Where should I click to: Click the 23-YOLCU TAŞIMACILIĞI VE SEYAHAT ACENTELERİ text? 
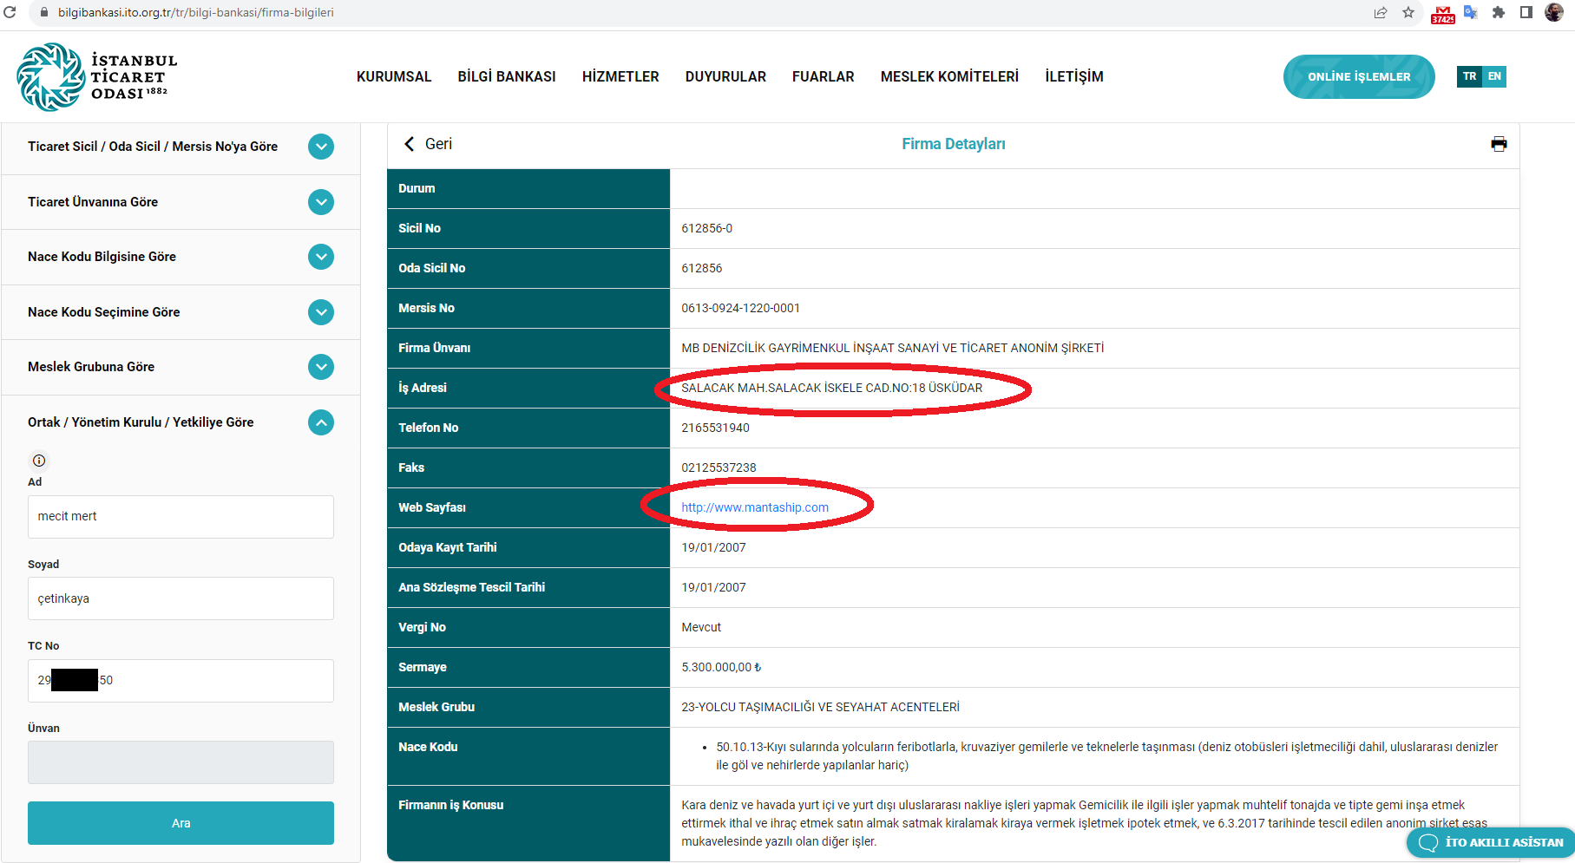point(821,707)
